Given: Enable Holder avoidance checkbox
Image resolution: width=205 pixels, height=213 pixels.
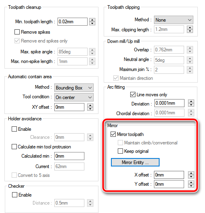Looking at the screenshot, I should pyautogui.click(x=14, y=129).
